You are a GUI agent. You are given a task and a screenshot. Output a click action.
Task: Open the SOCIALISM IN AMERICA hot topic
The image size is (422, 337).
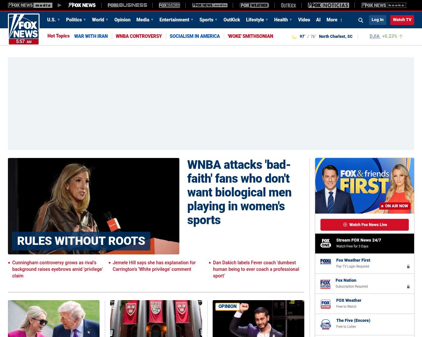click(x=195, y=36)
